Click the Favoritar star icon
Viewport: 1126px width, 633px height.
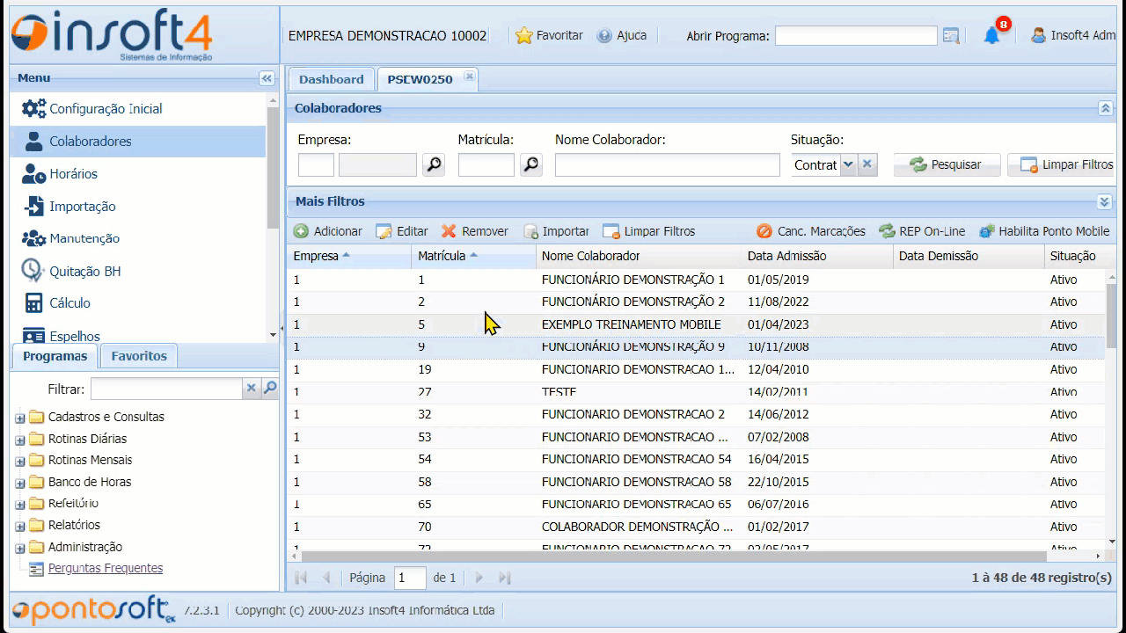524,36
